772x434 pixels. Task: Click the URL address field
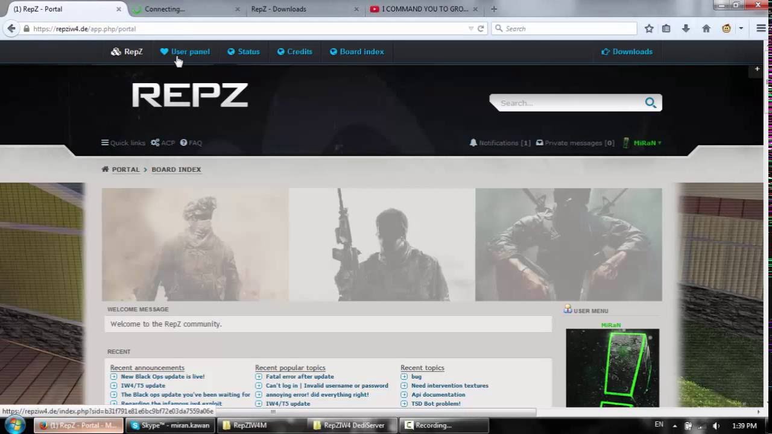(x=247, y=28)
